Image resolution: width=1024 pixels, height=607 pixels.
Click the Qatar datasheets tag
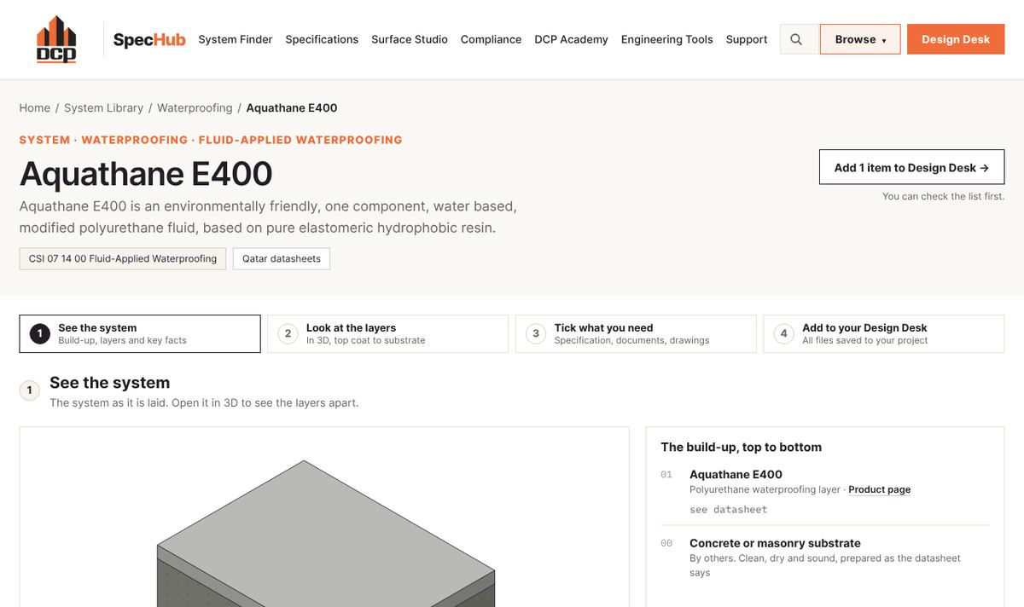coord(282,258)
